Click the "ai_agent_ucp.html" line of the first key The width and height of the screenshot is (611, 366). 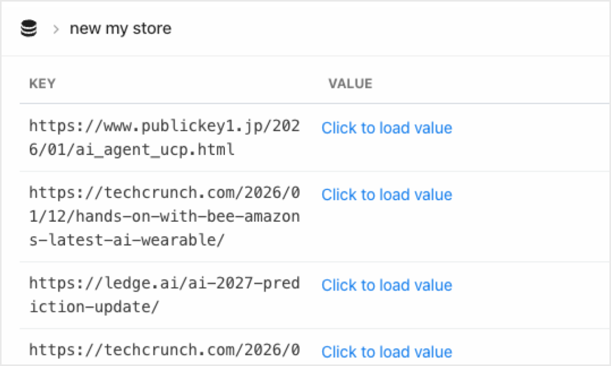tap(131, 150)
